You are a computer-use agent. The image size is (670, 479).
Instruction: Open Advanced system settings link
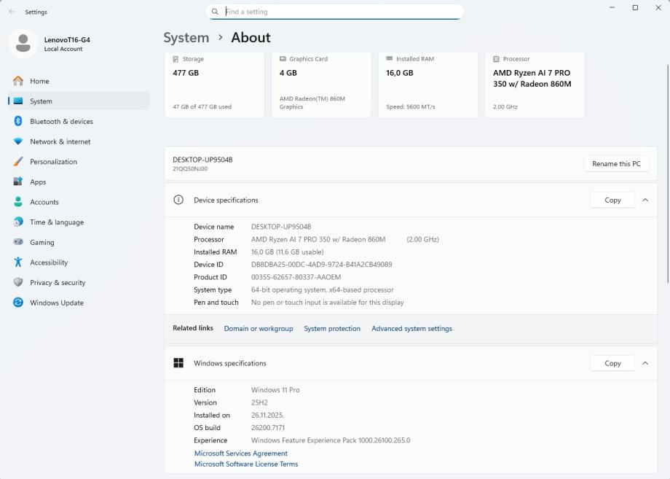pyautogui.click(x=411, y=329)
